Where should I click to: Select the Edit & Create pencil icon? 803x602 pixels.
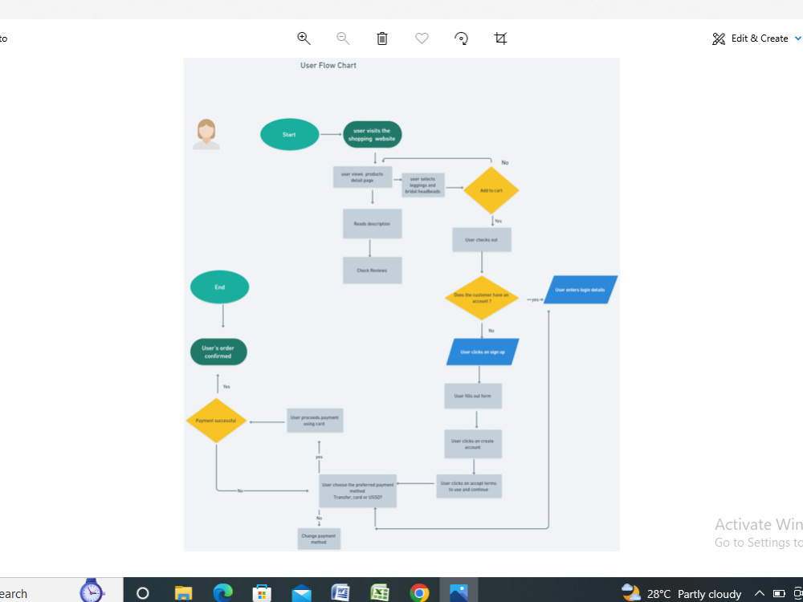(x=718, y=38)
